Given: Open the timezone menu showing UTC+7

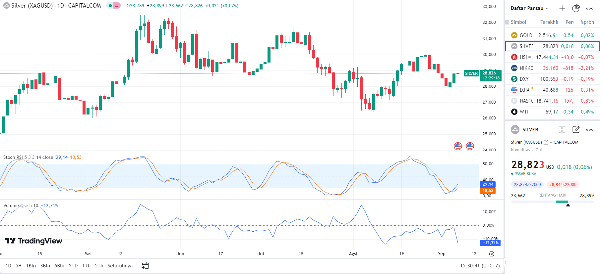Looking at the screenshot, I should pyautogui.click(x=480, y=265).
